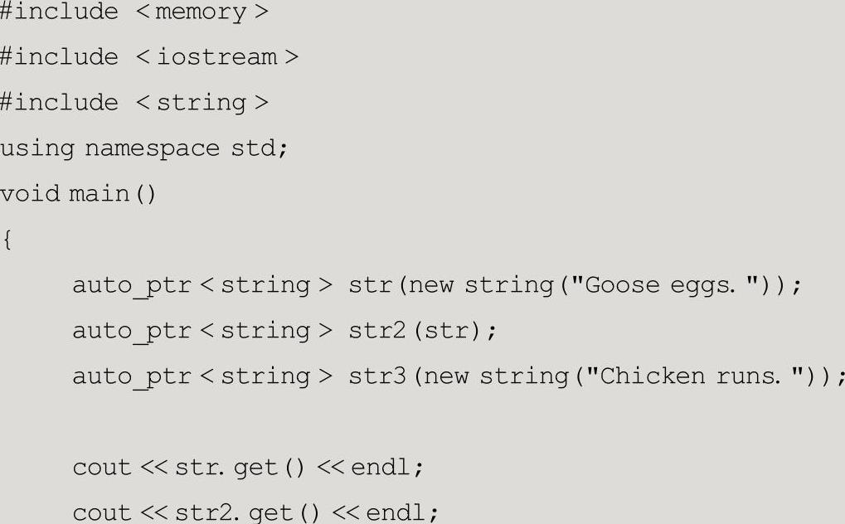Image resolution: width=845 pixels, height=524 pixels.
Task: Click the first auto_ptr keyword
Action: tap(132, 286)
